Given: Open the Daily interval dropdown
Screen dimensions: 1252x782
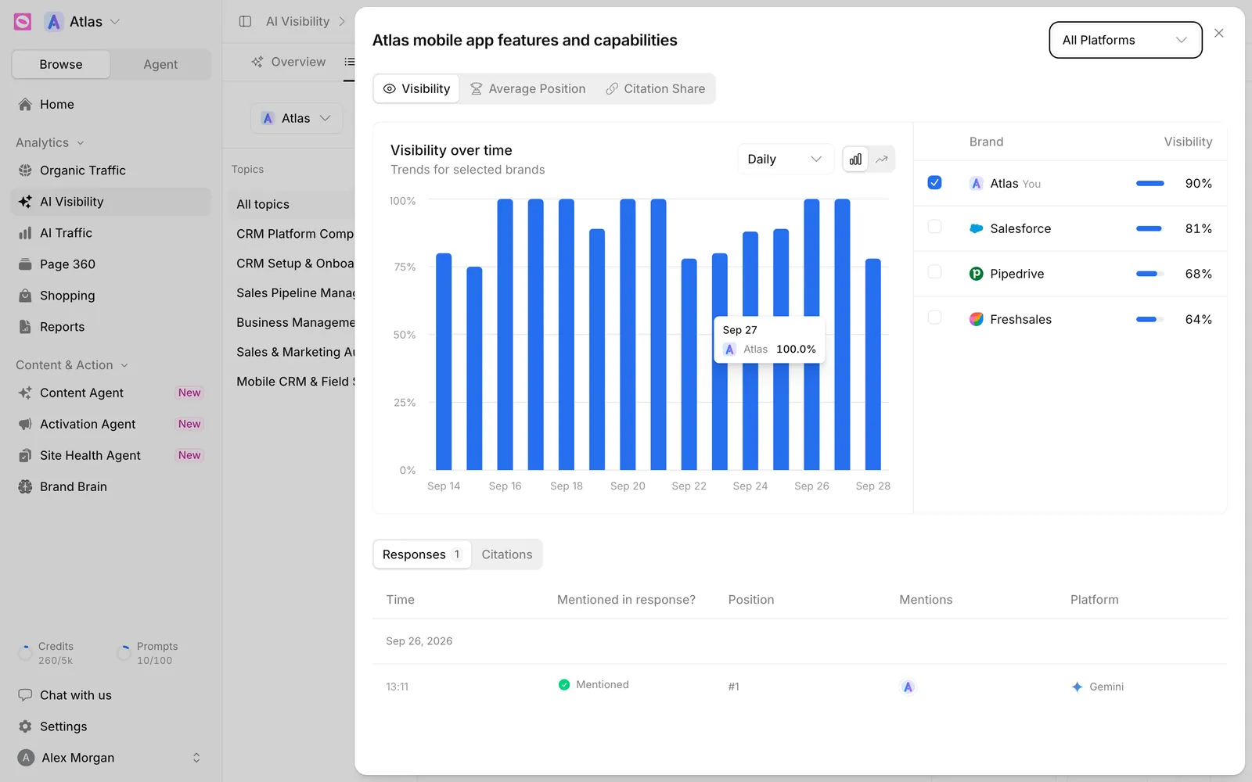Looking at the screenshot, I should pyautogui.click(x=785, y=159).
